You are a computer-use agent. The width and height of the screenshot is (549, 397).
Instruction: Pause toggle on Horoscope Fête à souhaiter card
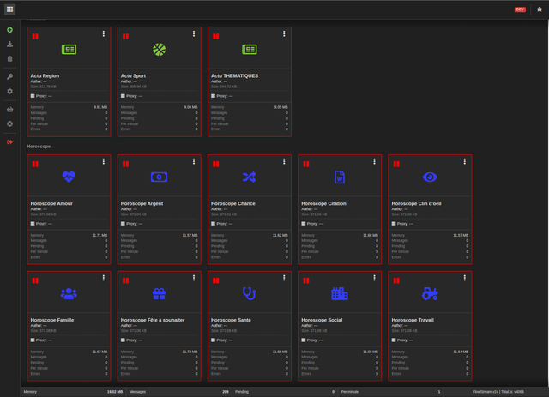[x=126, y=280]
